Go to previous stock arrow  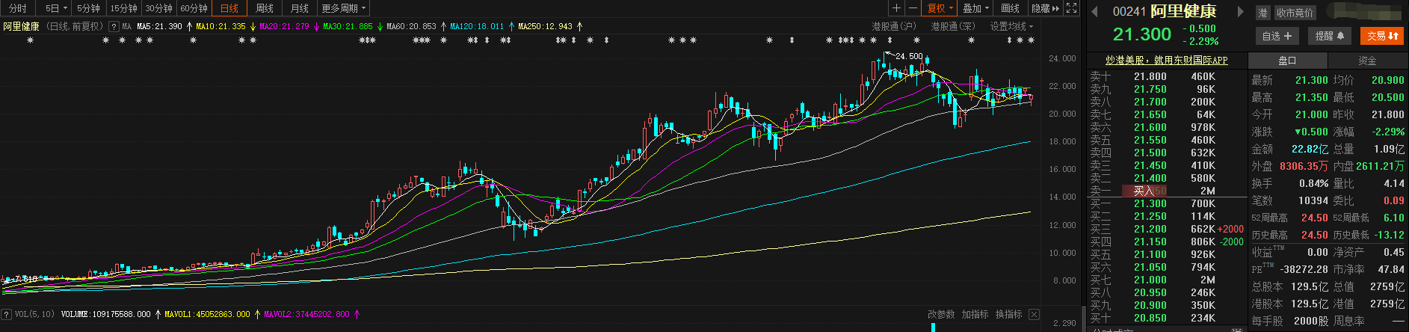point(1094,12)
